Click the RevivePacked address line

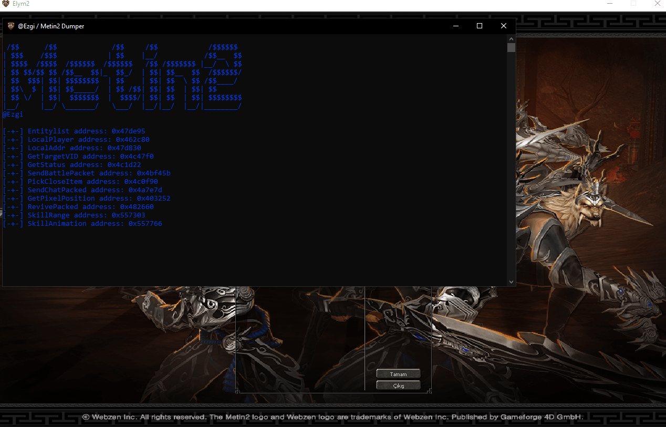point(78,207)
